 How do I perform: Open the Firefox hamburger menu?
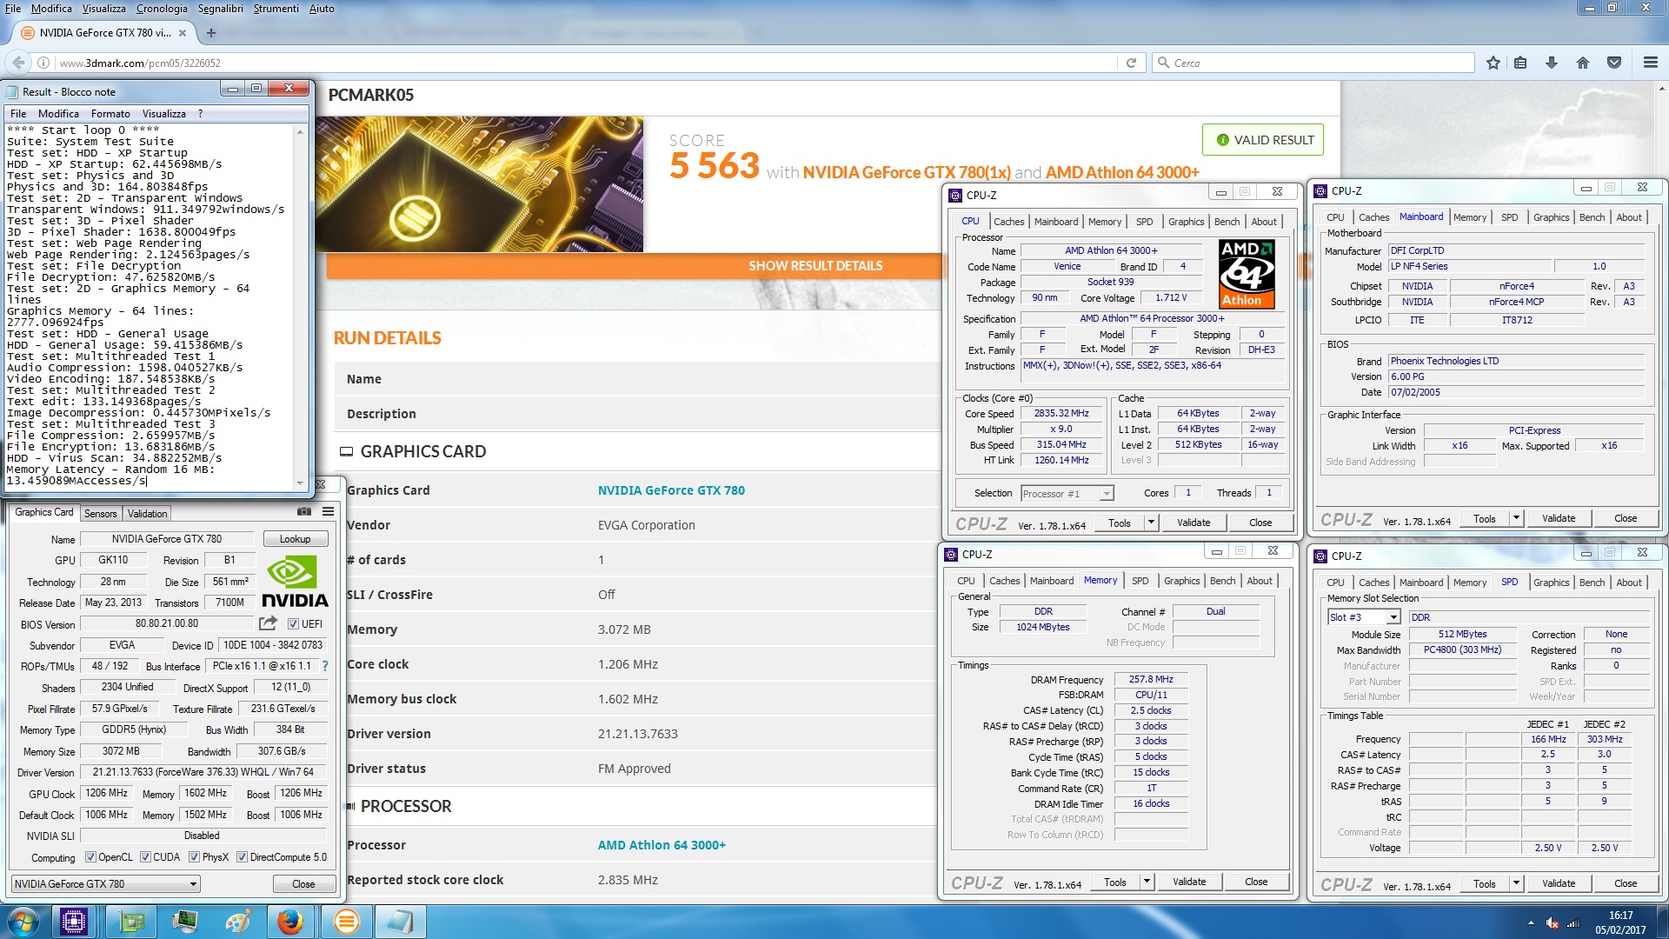point(1650,63)
